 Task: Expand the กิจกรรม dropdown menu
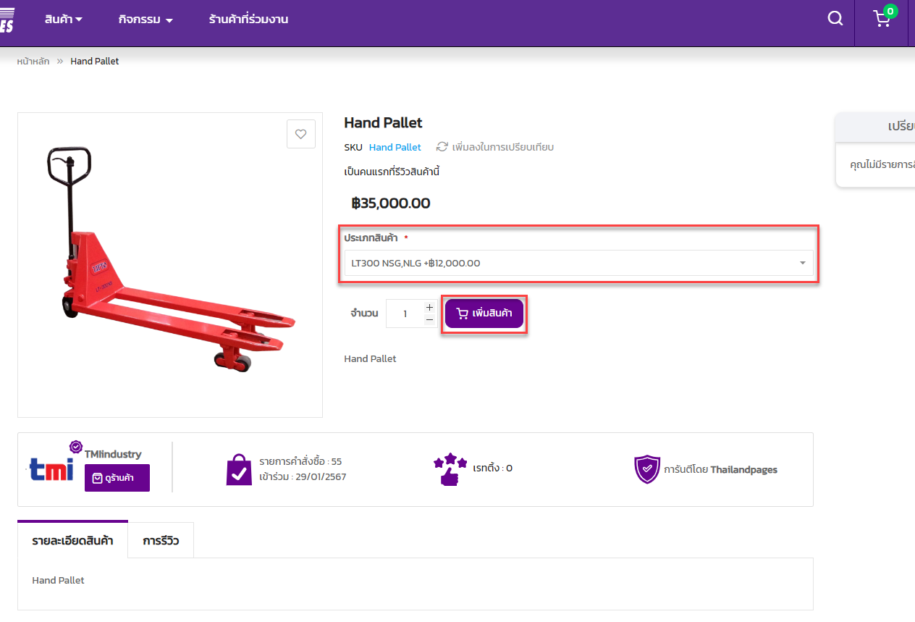pyautogui.click(x=146, y=20)
